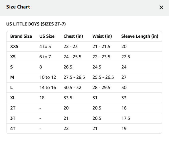
Task: Click the 14 to 16 US size cell
Action: 48,87
